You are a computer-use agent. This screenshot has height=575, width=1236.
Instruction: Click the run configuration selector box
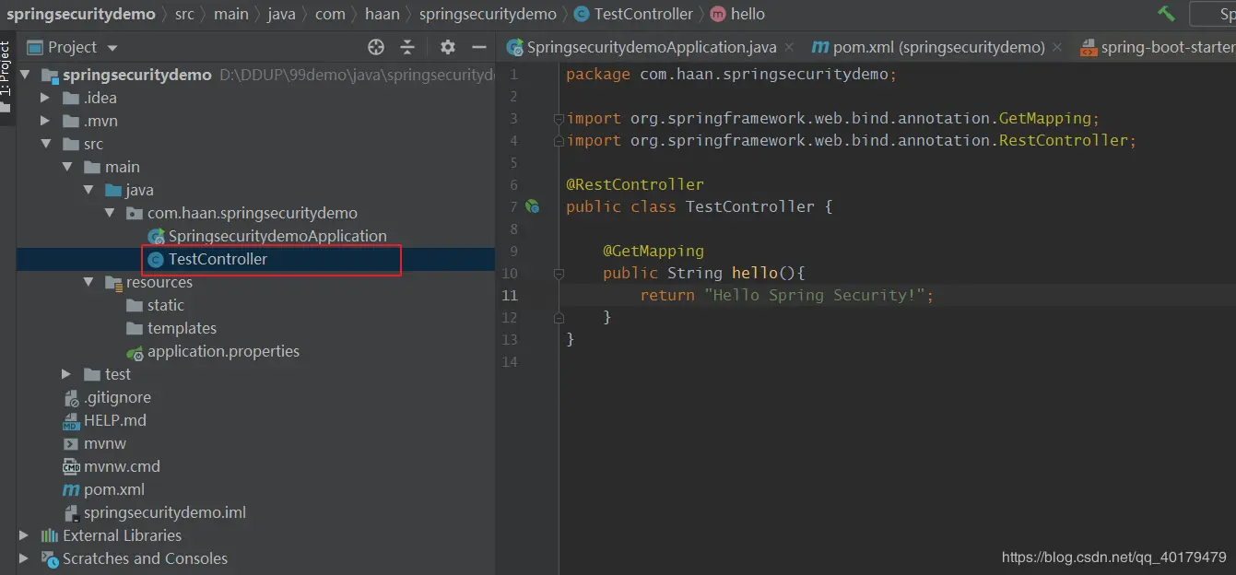tap(1213, 13)
